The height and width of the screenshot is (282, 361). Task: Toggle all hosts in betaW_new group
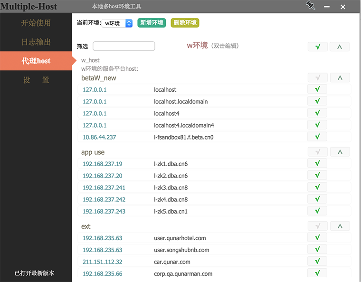(x=318, y=78)
